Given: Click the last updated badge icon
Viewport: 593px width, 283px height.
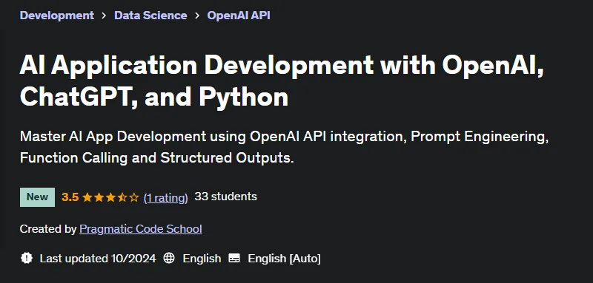Looking at the screenshot, I should coord(27,258).
